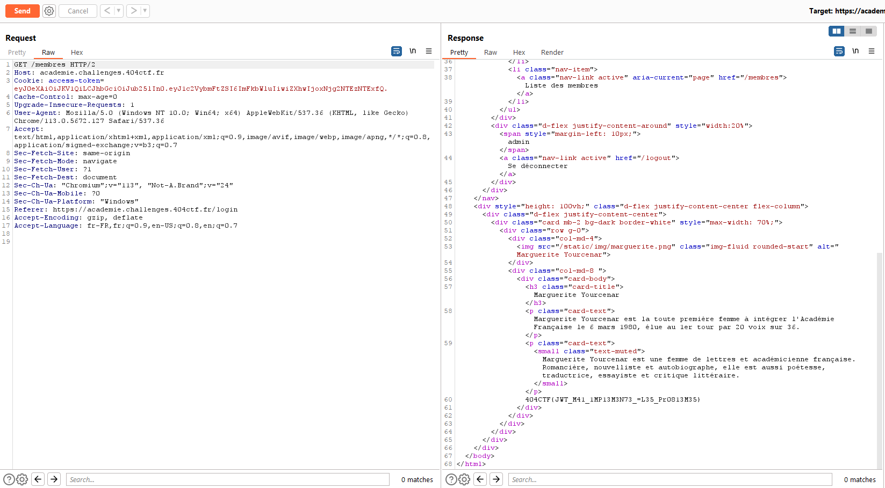
Task: Click the Accept-Encoding header line
Action: [78, 217]
